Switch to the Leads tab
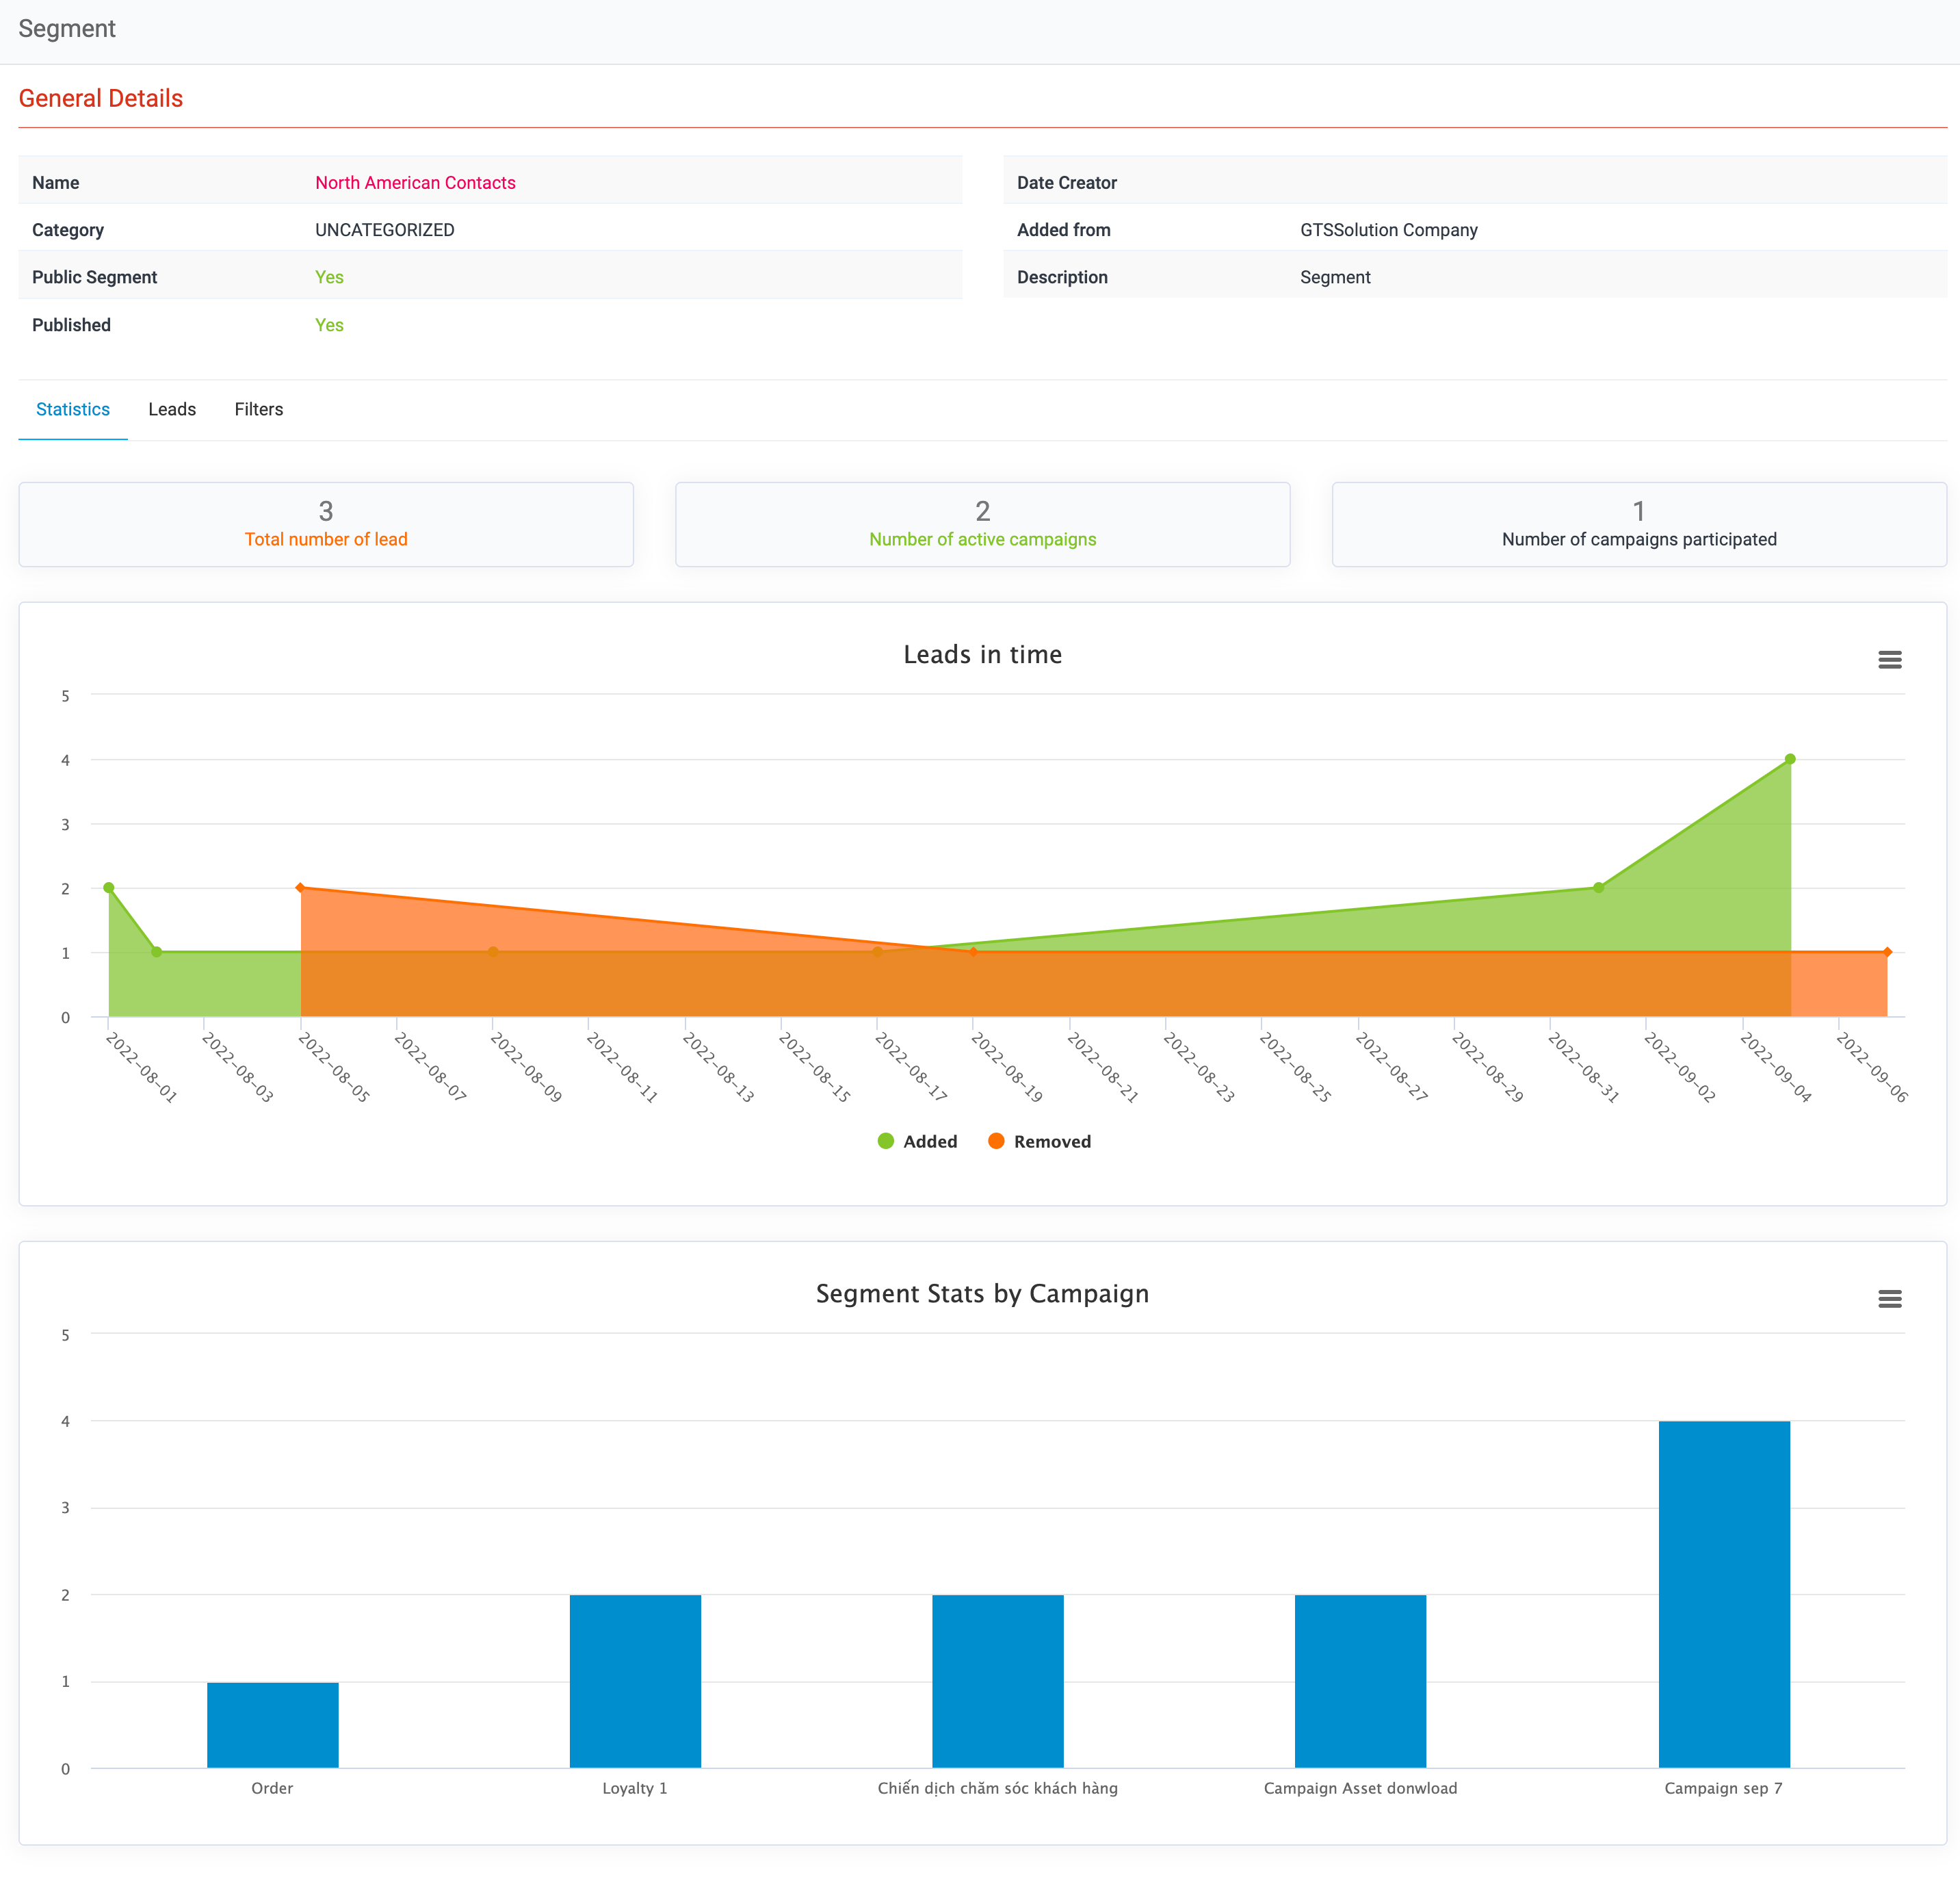The width and height of the screenshot is (1960, 1897). [172, 409]
